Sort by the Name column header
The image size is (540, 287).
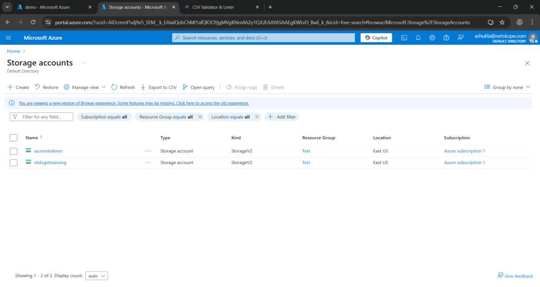(32, 138)
